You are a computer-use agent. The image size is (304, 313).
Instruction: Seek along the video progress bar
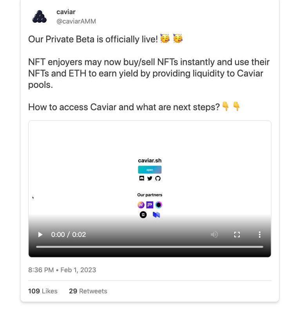coord(150,247)
